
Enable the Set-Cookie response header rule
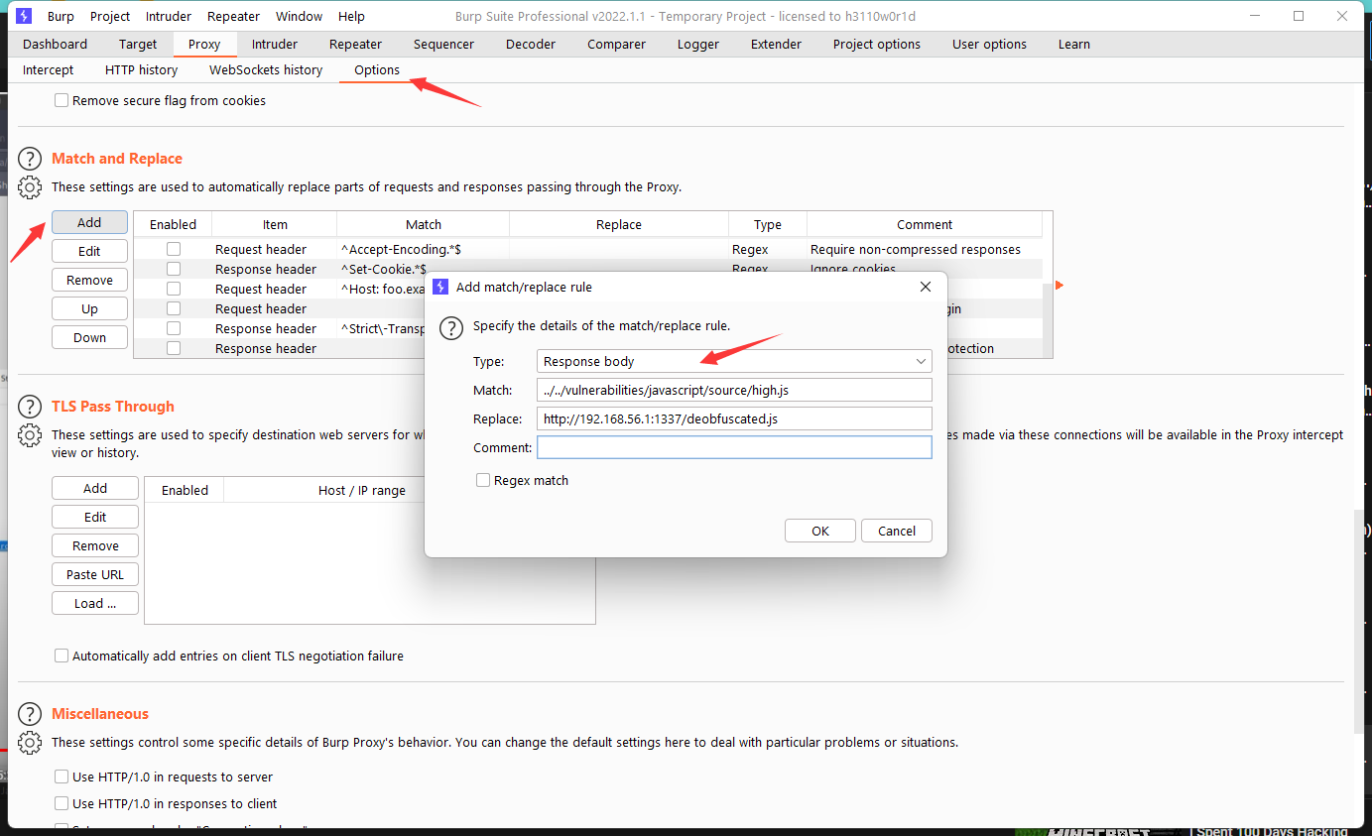click(x=174, y=269)
